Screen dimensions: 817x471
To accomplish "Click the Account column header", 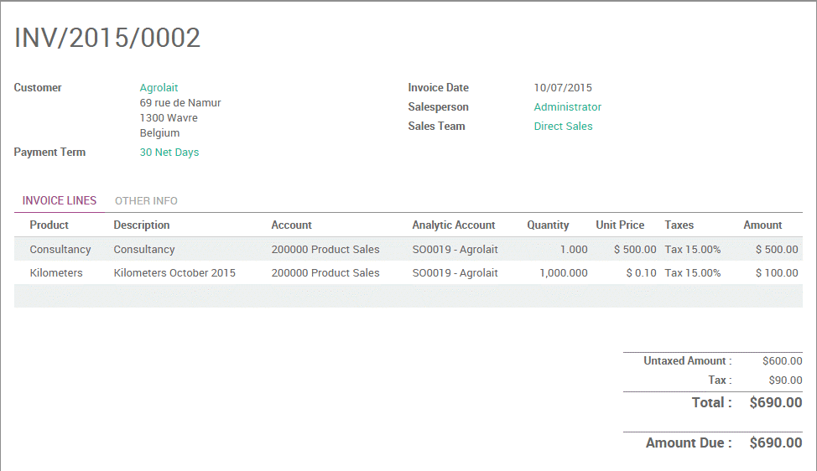I will click(x=291, y=225).
